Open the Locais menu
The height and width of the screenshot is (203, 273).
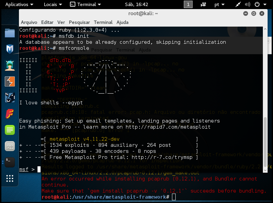(x=53, y=4)
